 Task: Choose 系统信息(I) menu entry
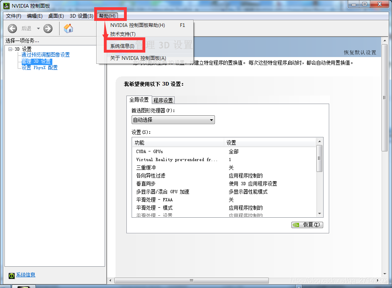pos(145,46)
